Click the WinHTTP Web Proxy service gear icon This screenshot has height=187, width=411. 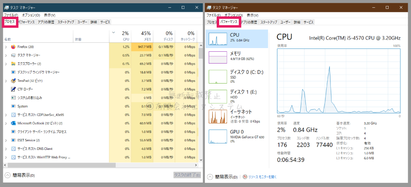coord(13,157)
